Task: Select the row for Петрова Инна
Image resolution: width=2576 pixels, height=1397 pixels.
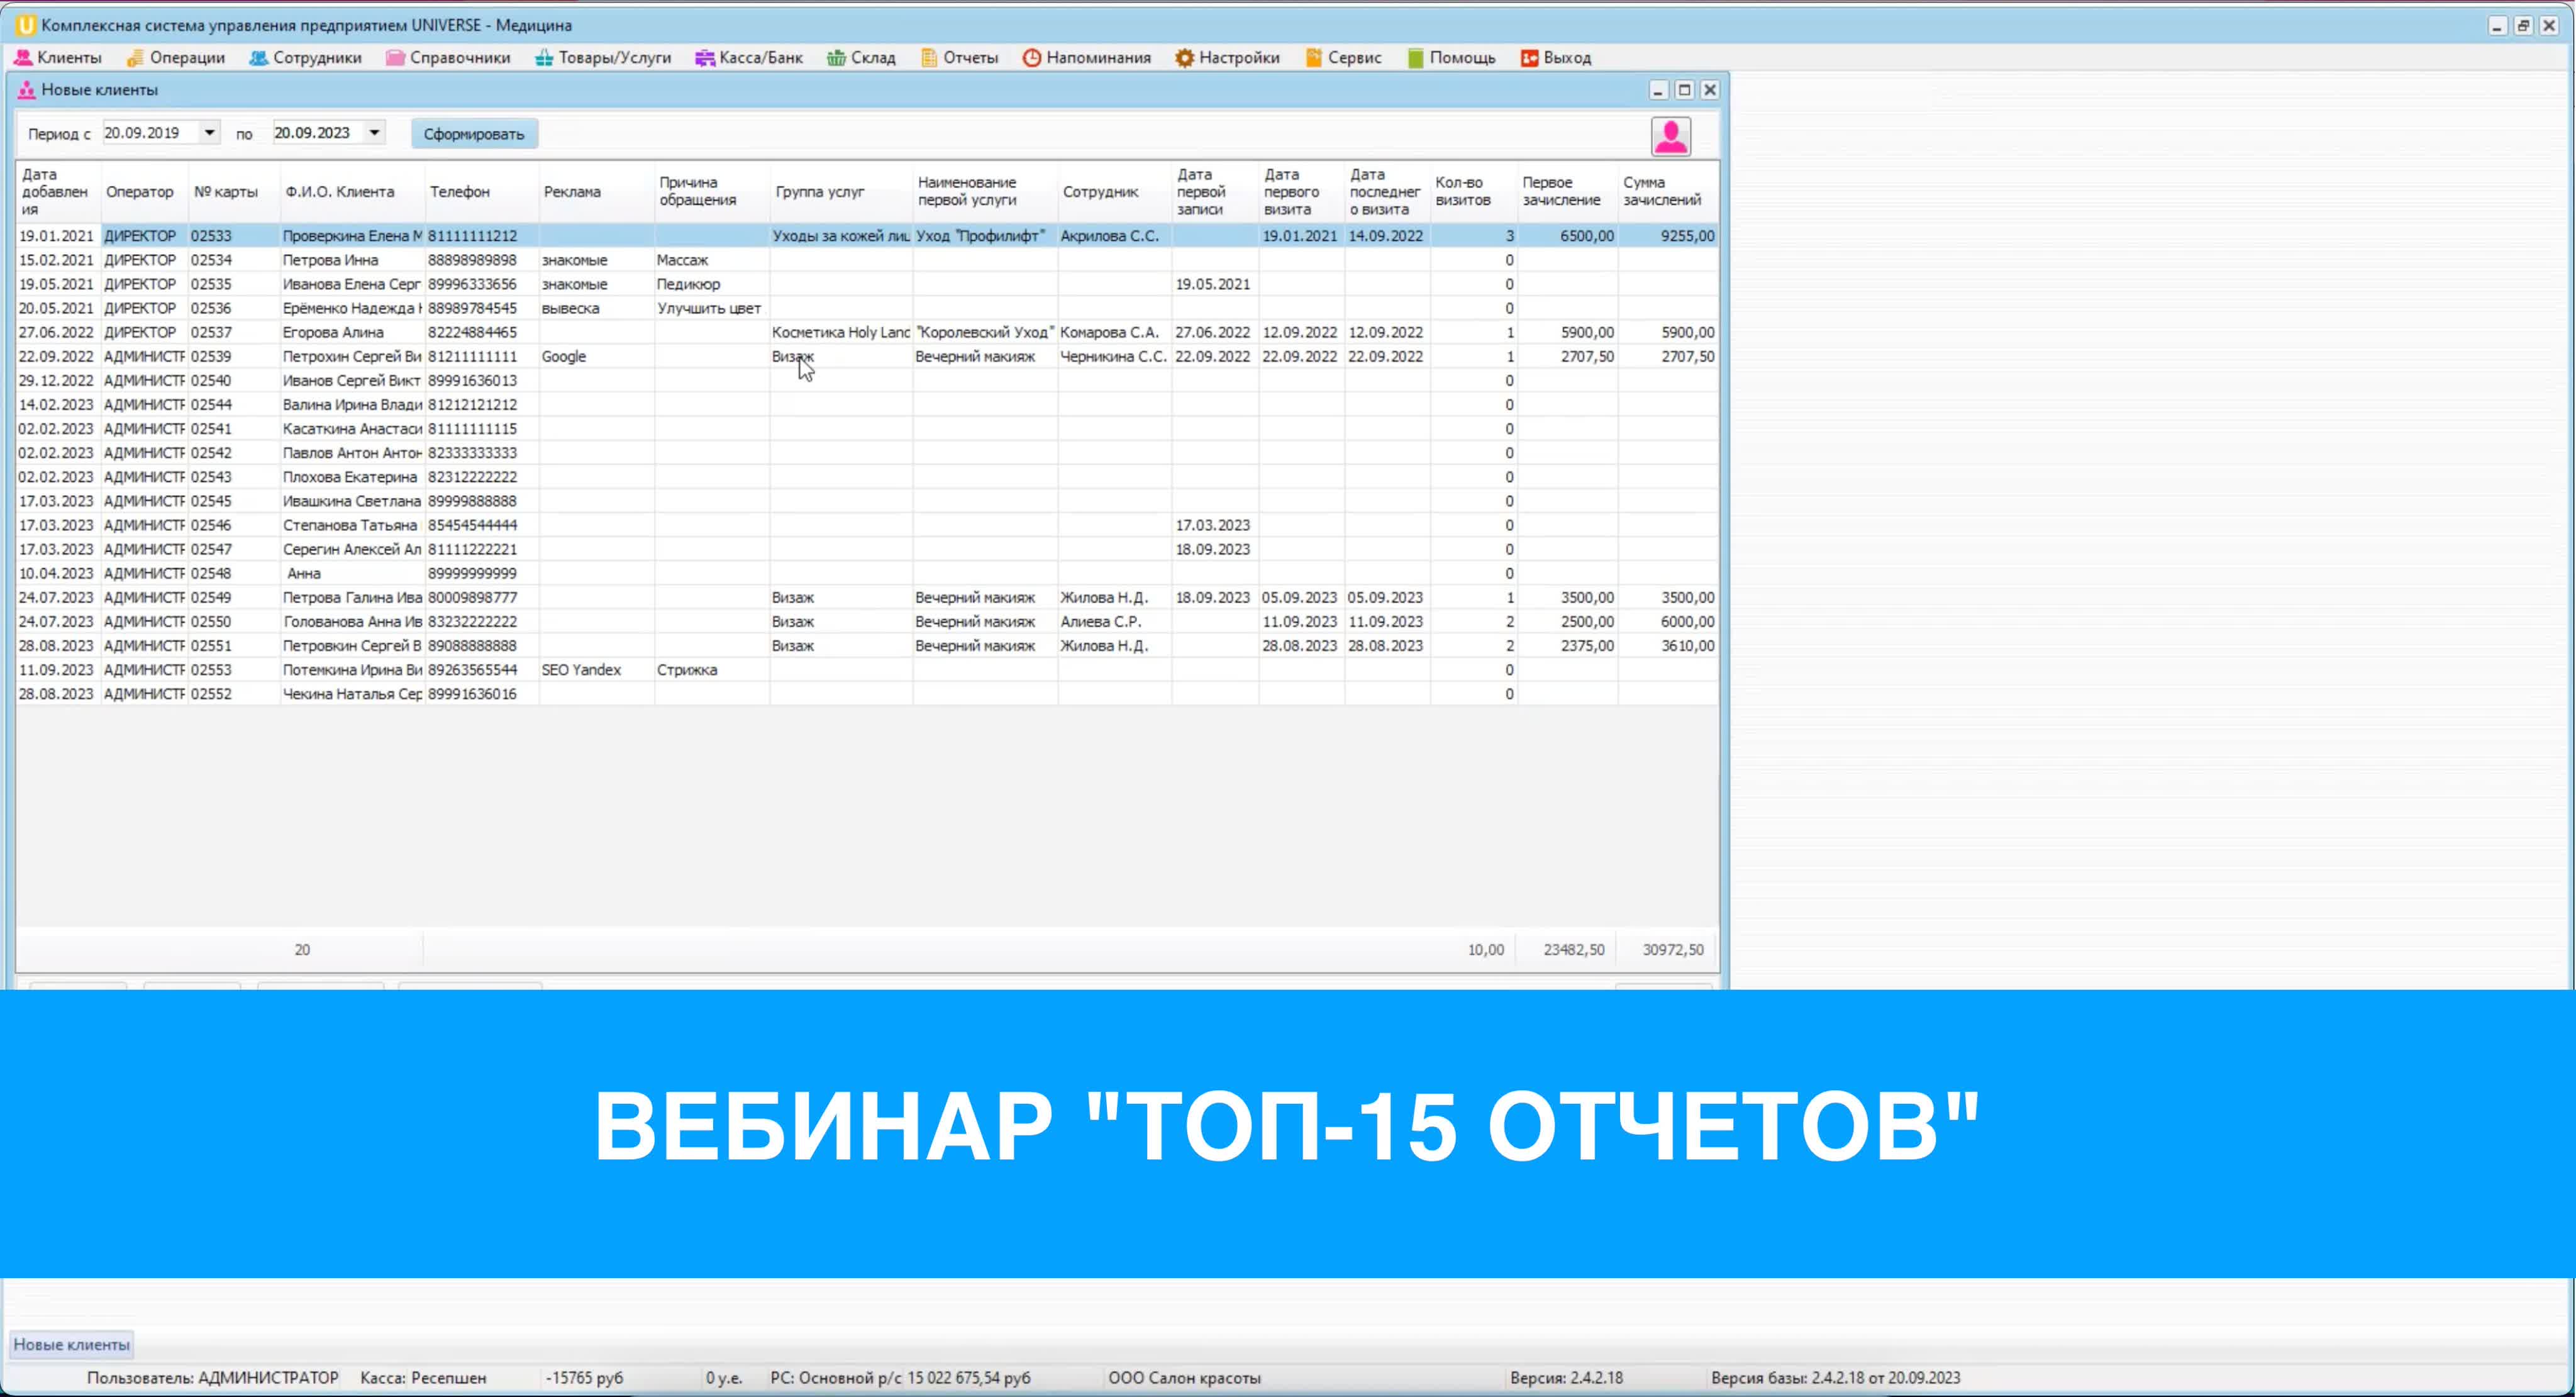Action: pos(330,260)
